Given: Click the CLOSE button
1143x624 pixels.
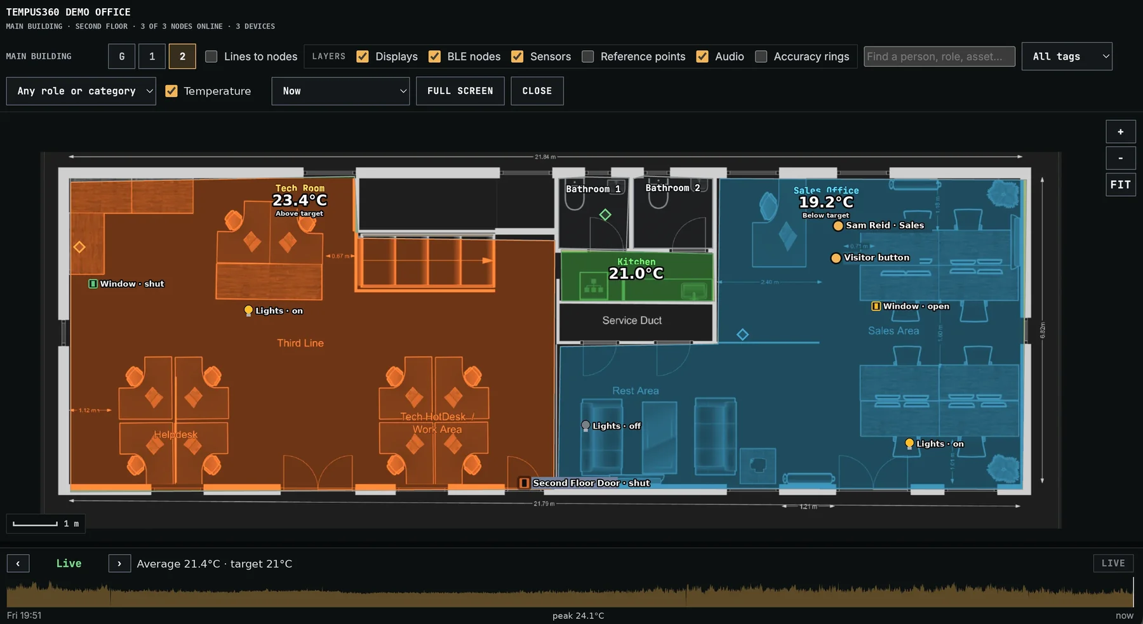Looking at the screenshot, I should coord(537,91).
